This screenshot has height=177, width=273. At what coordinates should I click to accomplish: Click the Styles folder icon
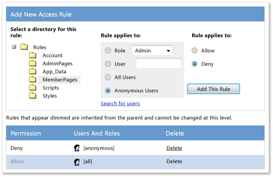(x=32, y=96)
